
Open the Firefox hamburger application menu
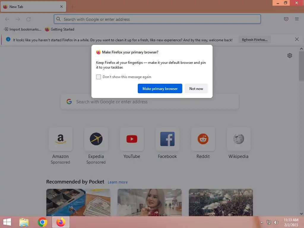coord(297,19)
